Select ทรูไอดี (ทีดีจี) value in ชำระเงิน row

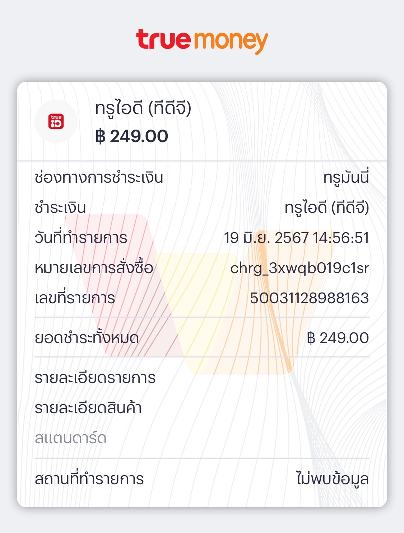pyautogui.click(x=326, y=207)
